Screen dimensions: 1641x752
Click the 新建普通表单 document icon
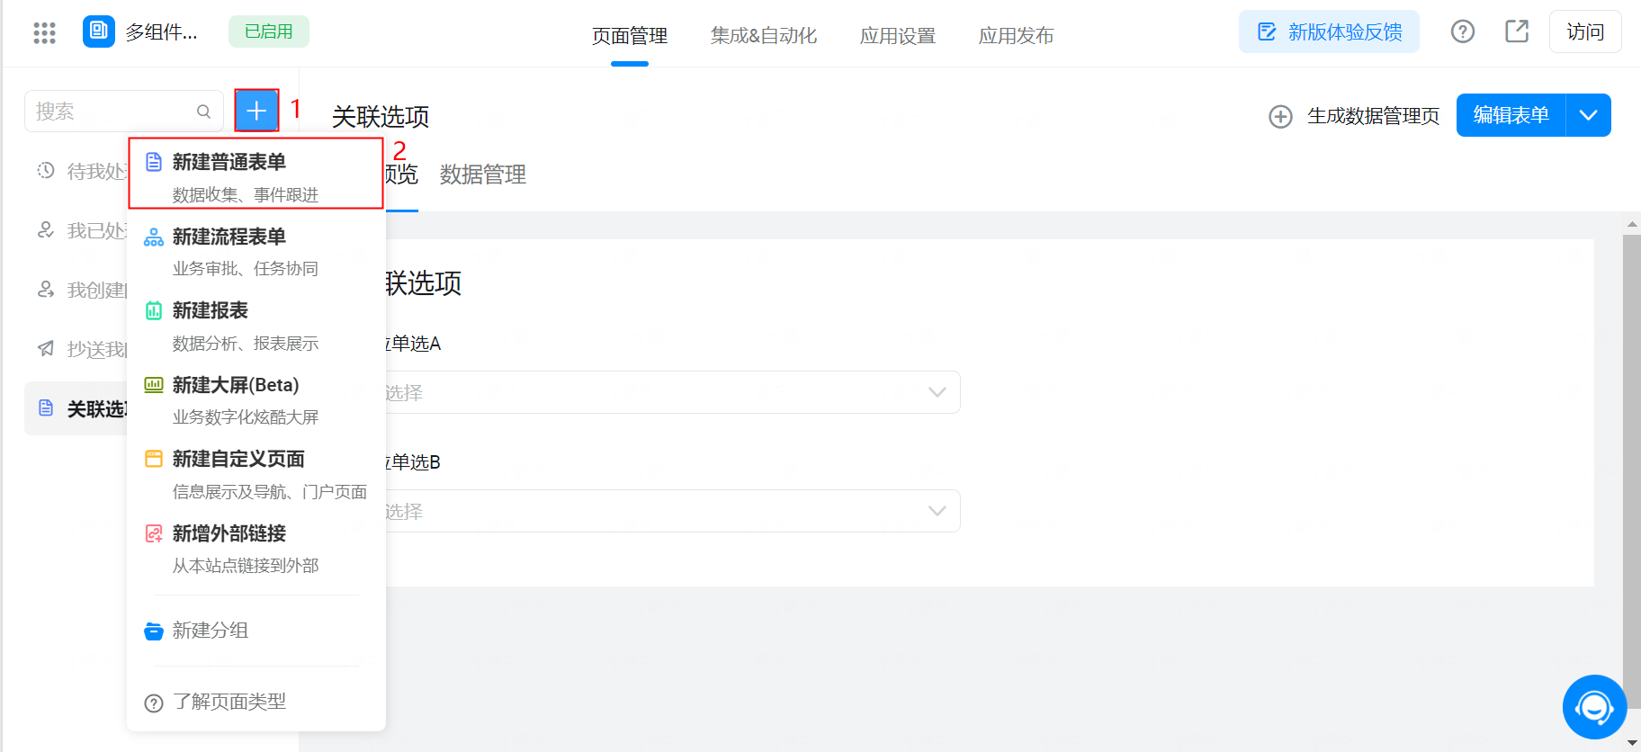[x=154, y=162]
